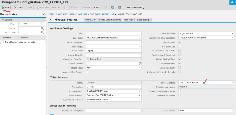
Task: Uncheck the Display Mode checkbox
Action: tap(180, 42)
